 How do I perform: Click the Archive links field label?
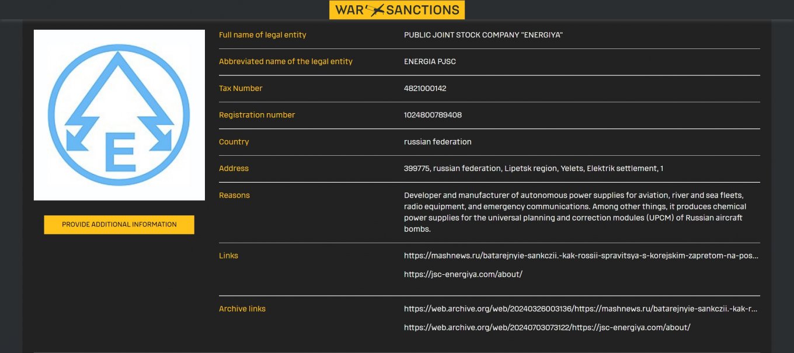pyautogui.click(x=242, y=309)
